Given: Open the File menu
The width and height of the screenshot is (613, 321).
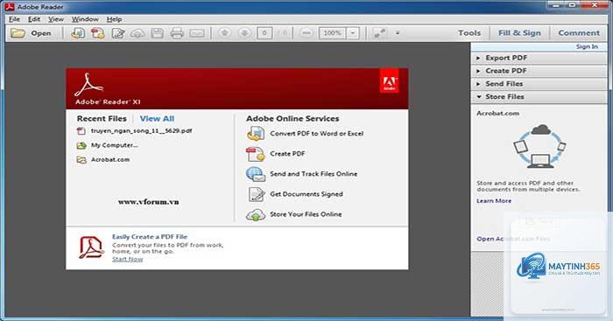Looking at the screenshot, I should 15,18.
